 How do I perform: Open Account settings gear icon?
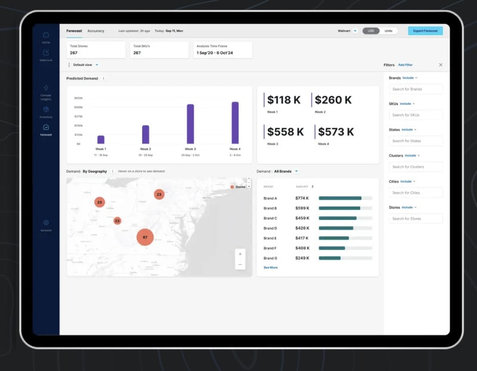click(x=46, y=223)
